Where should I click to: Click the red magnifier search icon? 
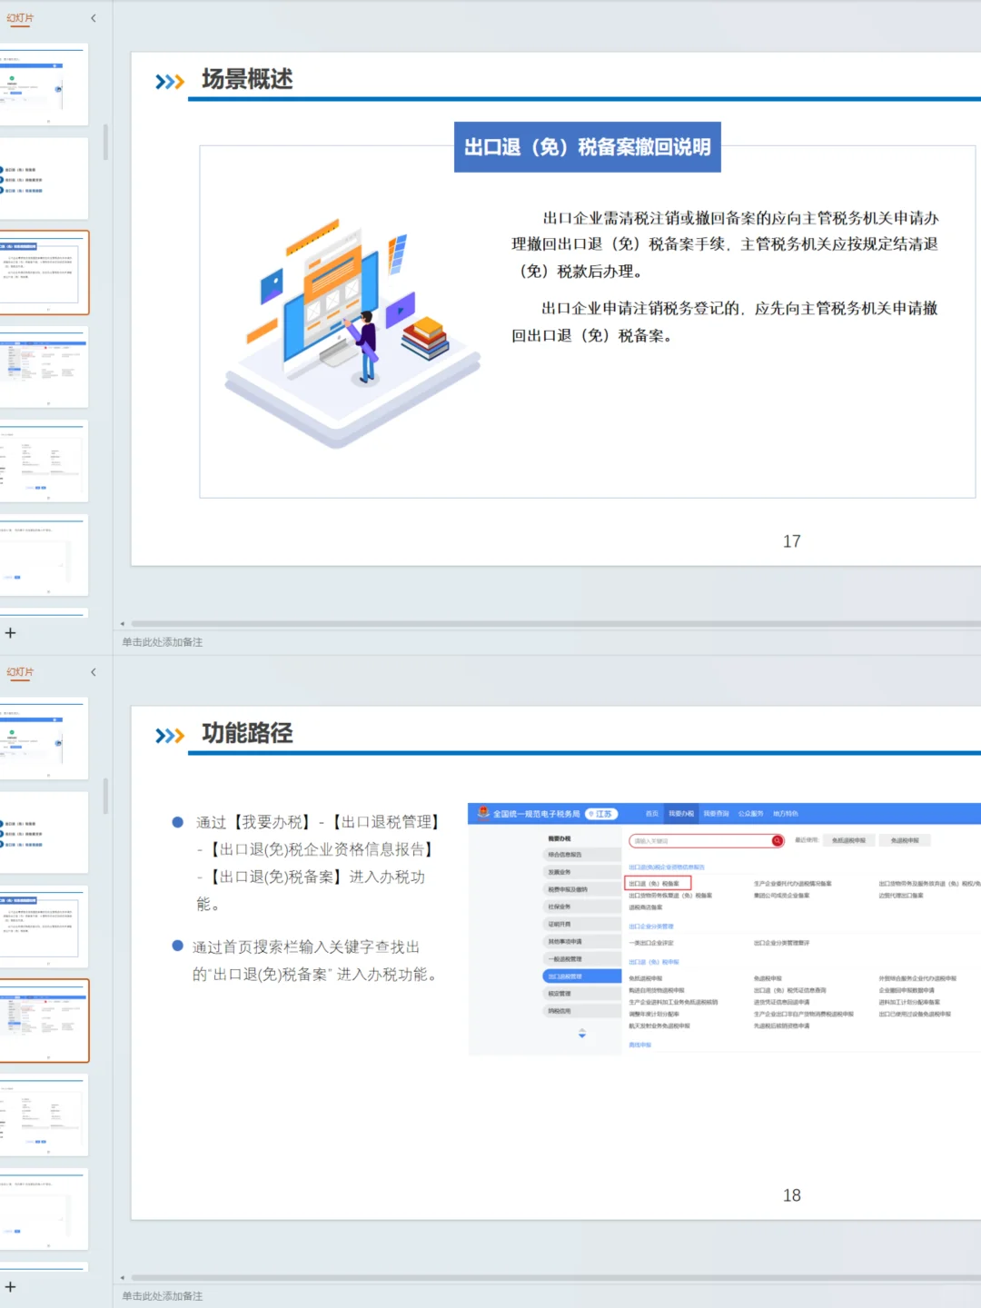tap(776, 840)
